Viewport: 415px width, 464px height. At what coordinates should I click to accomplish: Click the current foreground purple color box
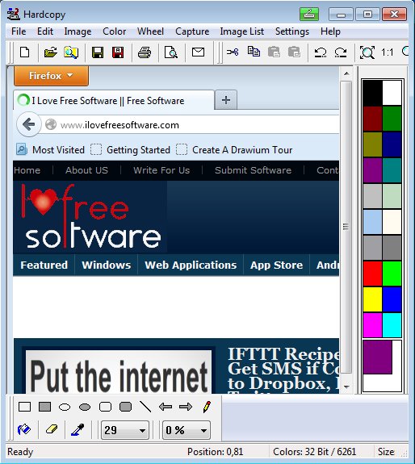coord(377,357)
